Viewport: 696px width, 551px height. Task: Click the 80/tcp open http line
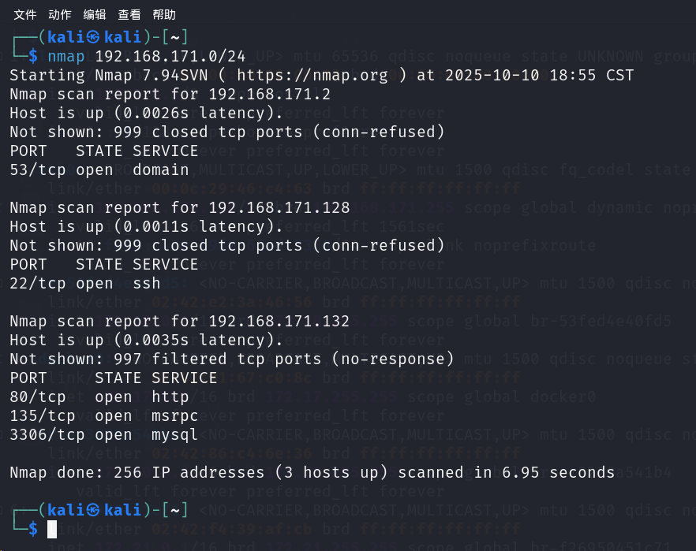tap(99, 397)
